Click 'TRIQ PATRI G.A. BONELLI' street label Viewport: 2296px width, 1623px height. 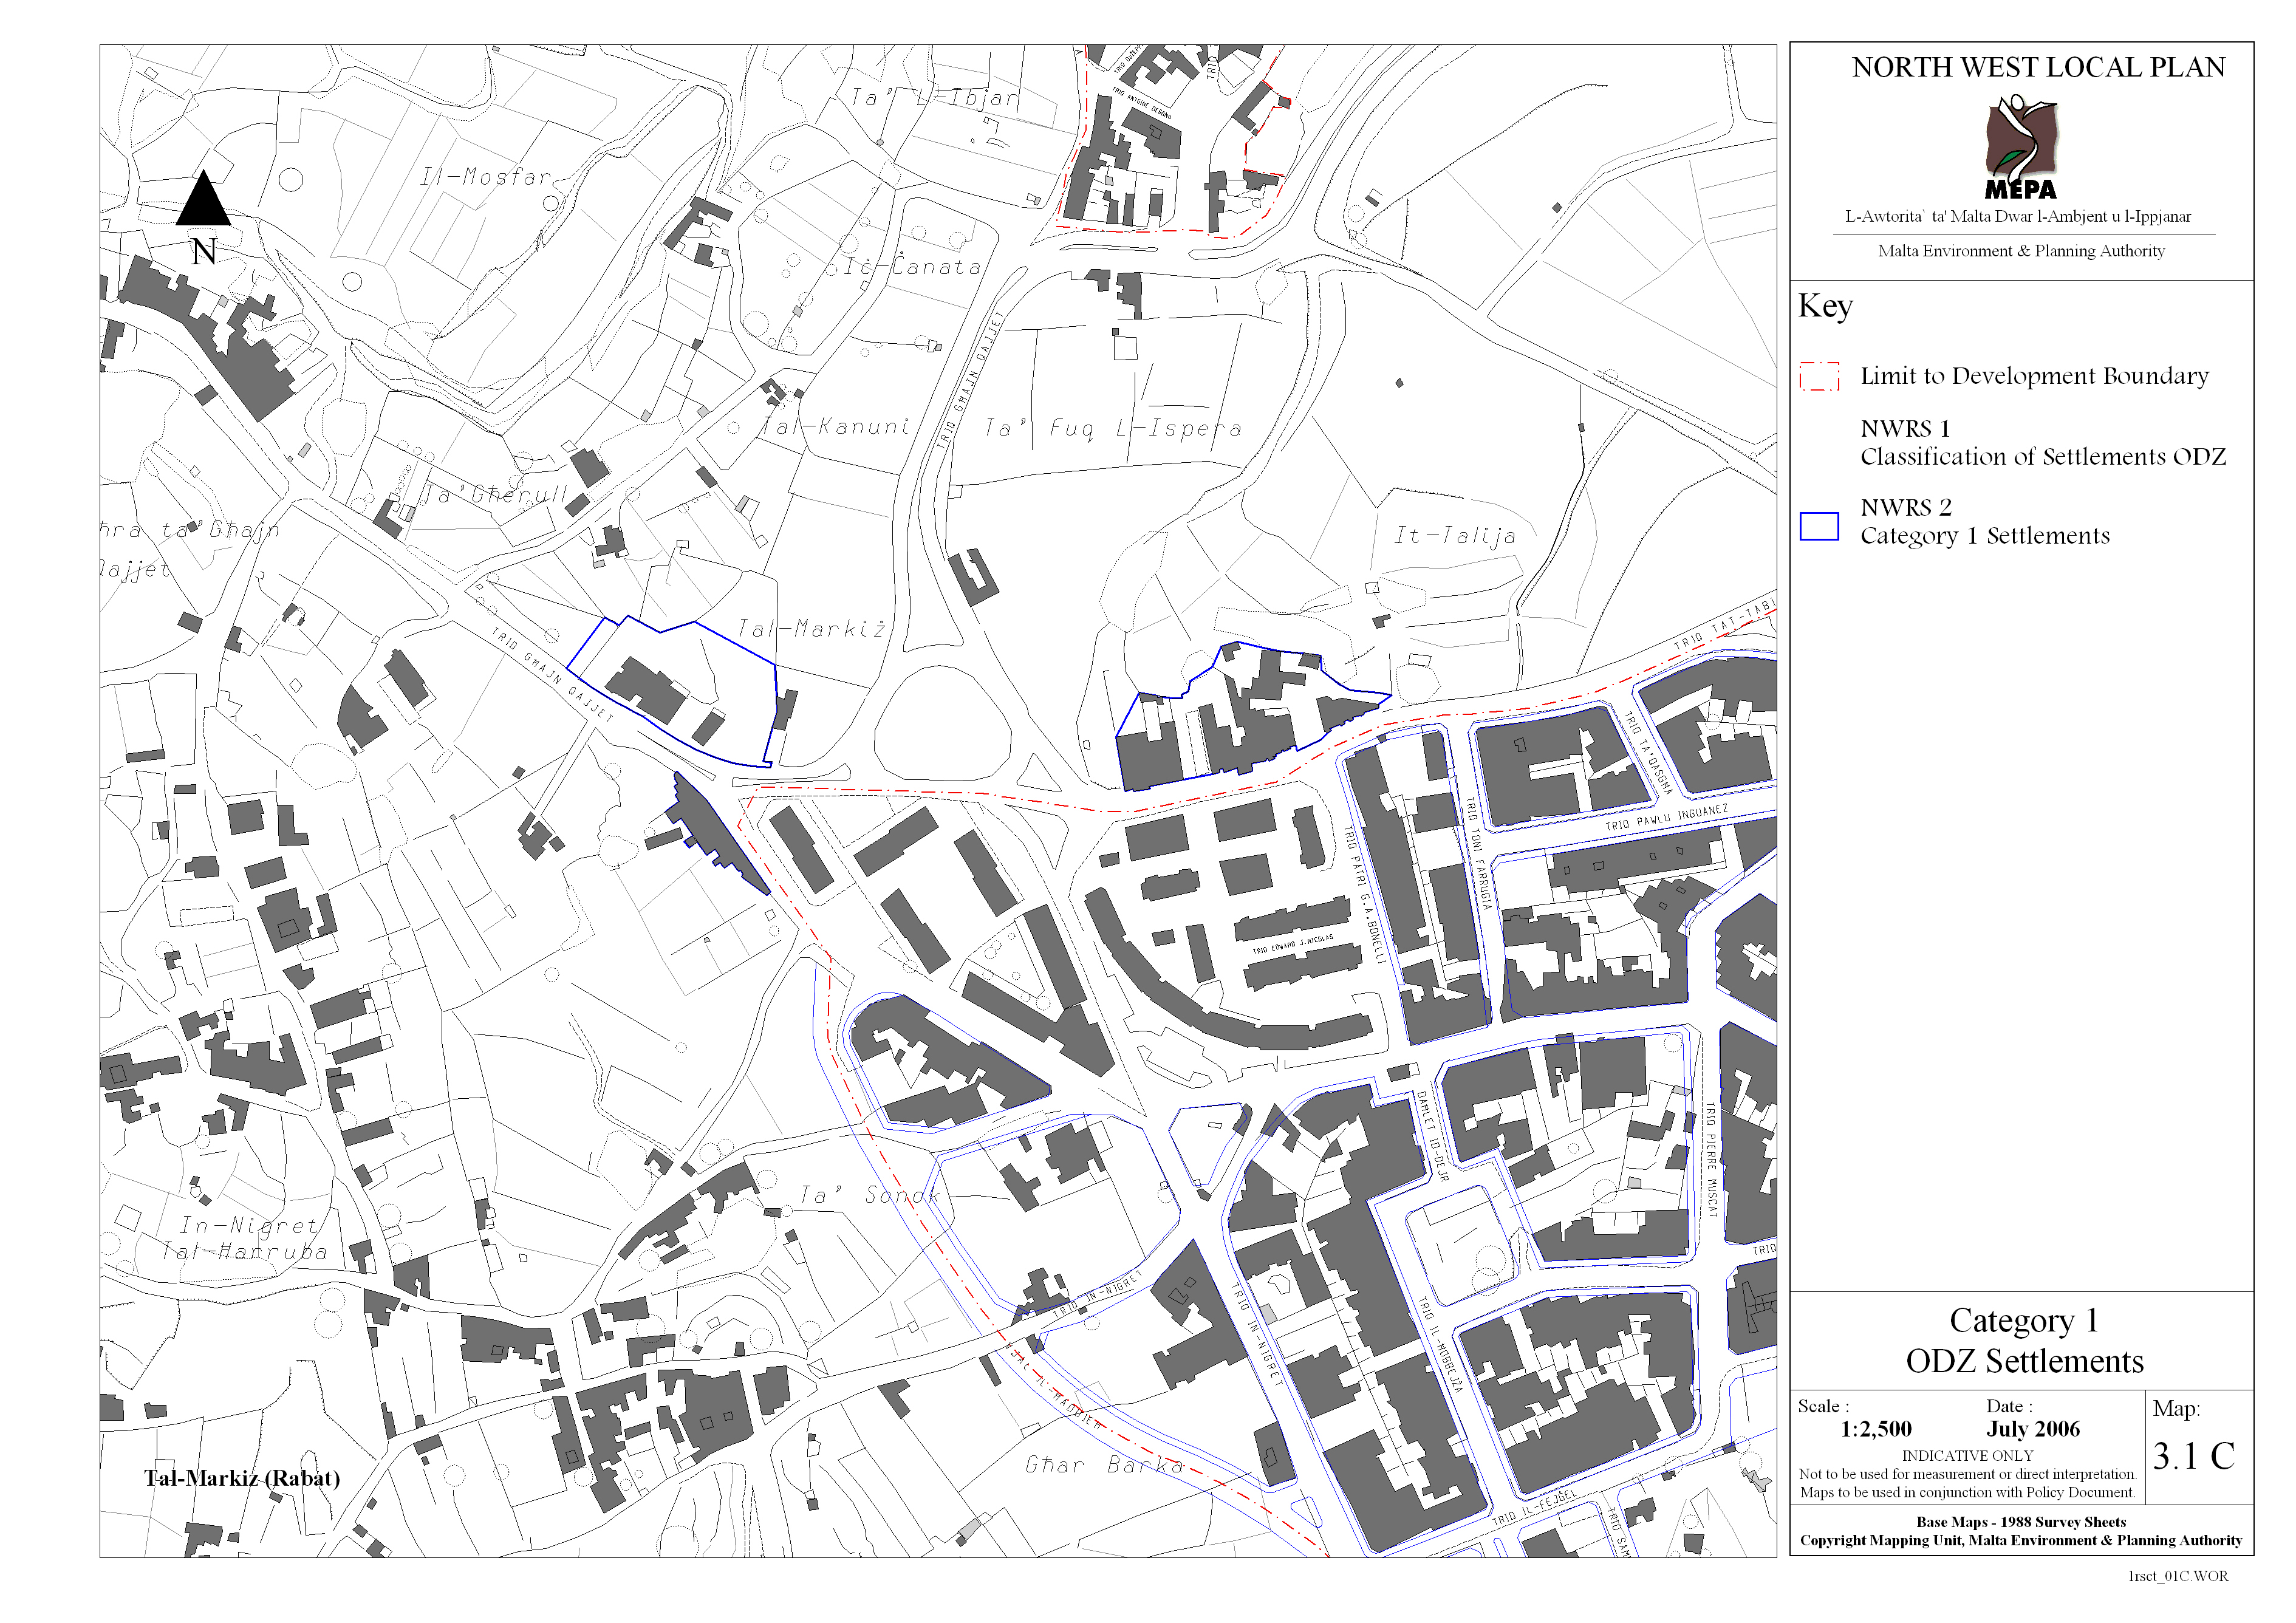(x=1364, y=895)
